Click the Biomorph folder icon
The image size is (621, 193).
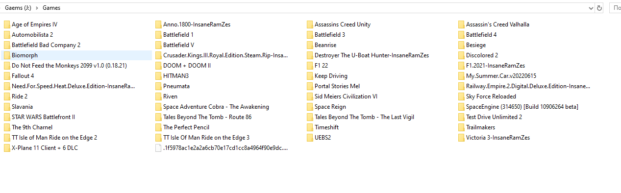tap(7, 55)
